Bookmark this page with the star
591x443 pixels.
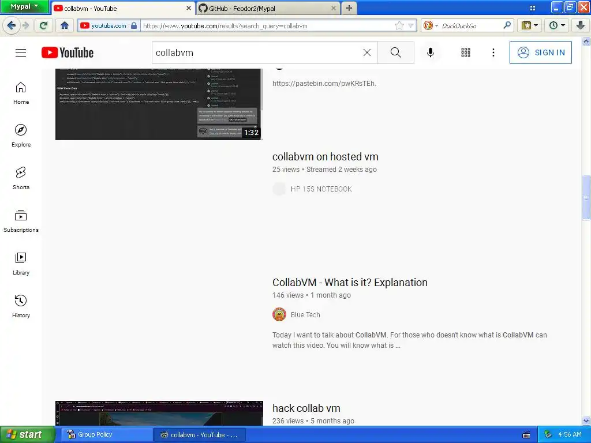(399, 25)
